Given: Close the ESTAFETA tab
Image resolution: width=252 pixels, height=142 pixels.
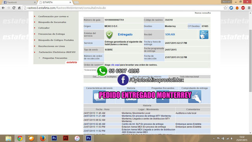Looking at the screenshot, I should pos(70,2).
